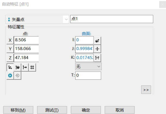Click the grey circular re-measure icon
166x114 pixels.
coord(17,76)
